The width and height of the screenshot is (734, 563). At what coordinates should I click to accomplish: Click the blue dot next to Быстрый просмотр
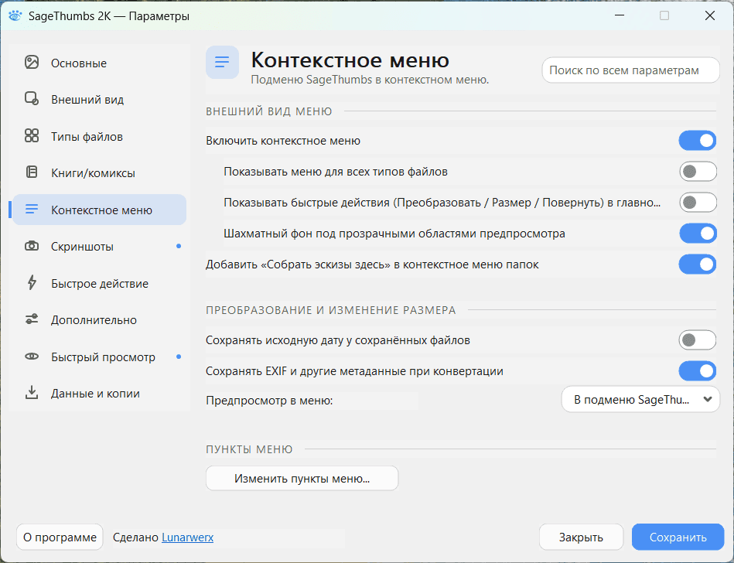179,357
